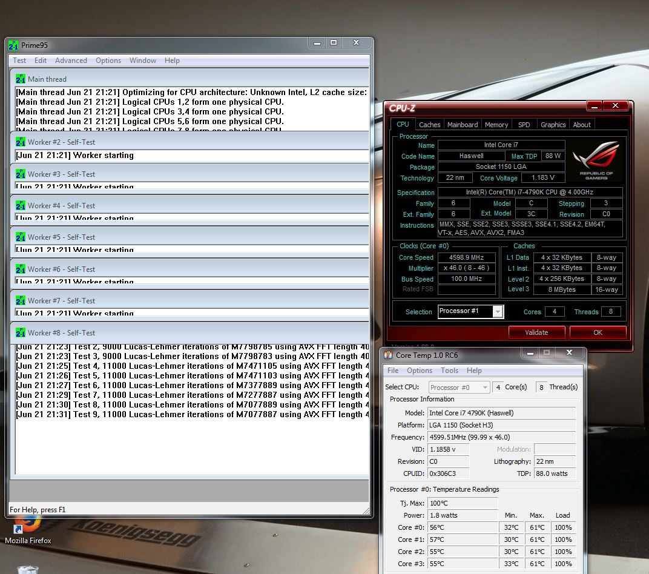Click the Core Temp Model Intel Core i7 4790K field
The width and height of the screenshot is (649, 574).
coord(502,413)
